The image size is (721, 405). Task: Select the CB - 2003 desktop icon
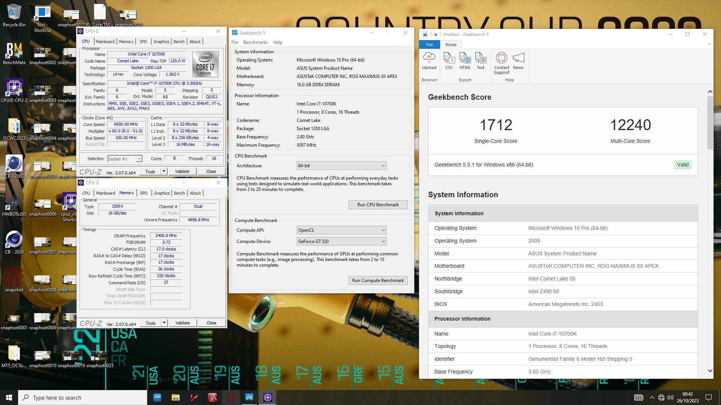click(14, 166)
